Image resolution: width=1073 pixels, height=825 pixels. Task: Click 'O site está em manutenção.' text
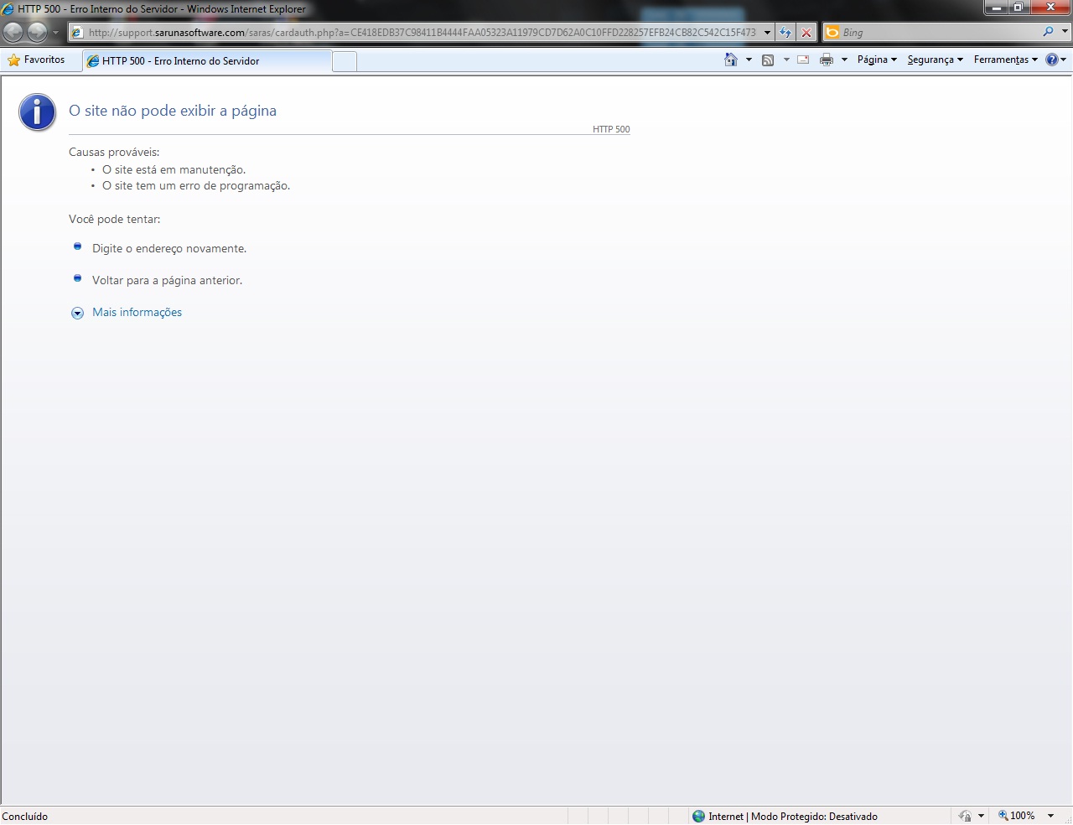174,169
